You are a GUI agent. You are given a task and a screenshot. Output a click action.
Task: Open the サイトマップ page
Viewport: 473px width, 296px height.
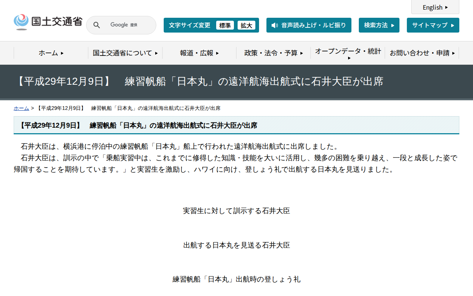(433, 25)
